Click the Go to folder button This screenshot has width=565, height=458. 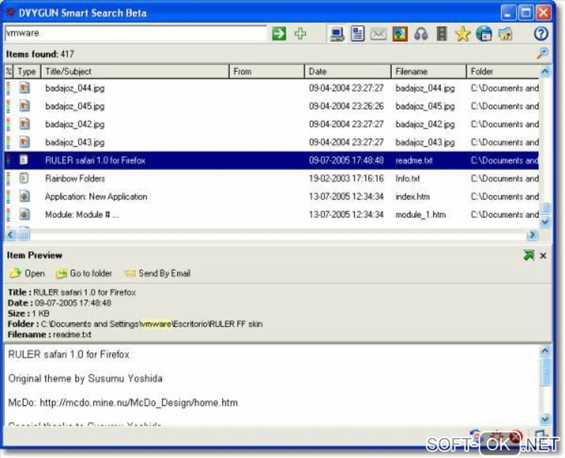click(84, 273)
